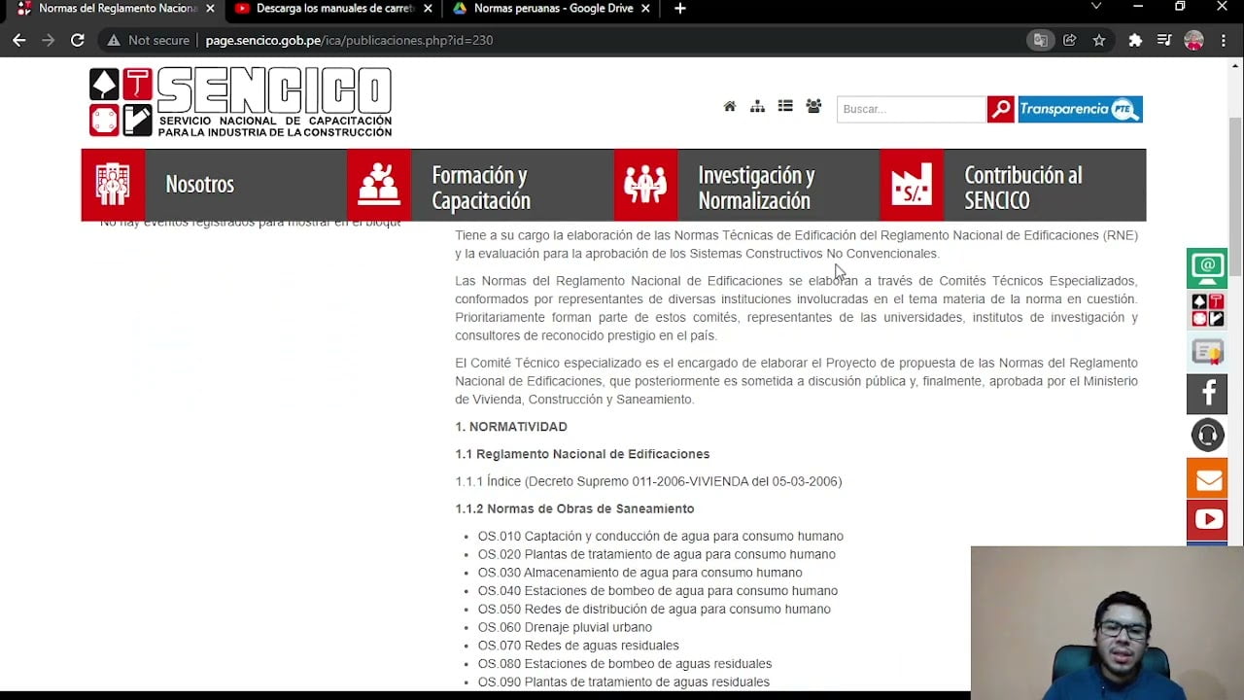Screen dimensions: 1244x700
Task: Go back with the browser back arrow
Action: tap(19, 40)
